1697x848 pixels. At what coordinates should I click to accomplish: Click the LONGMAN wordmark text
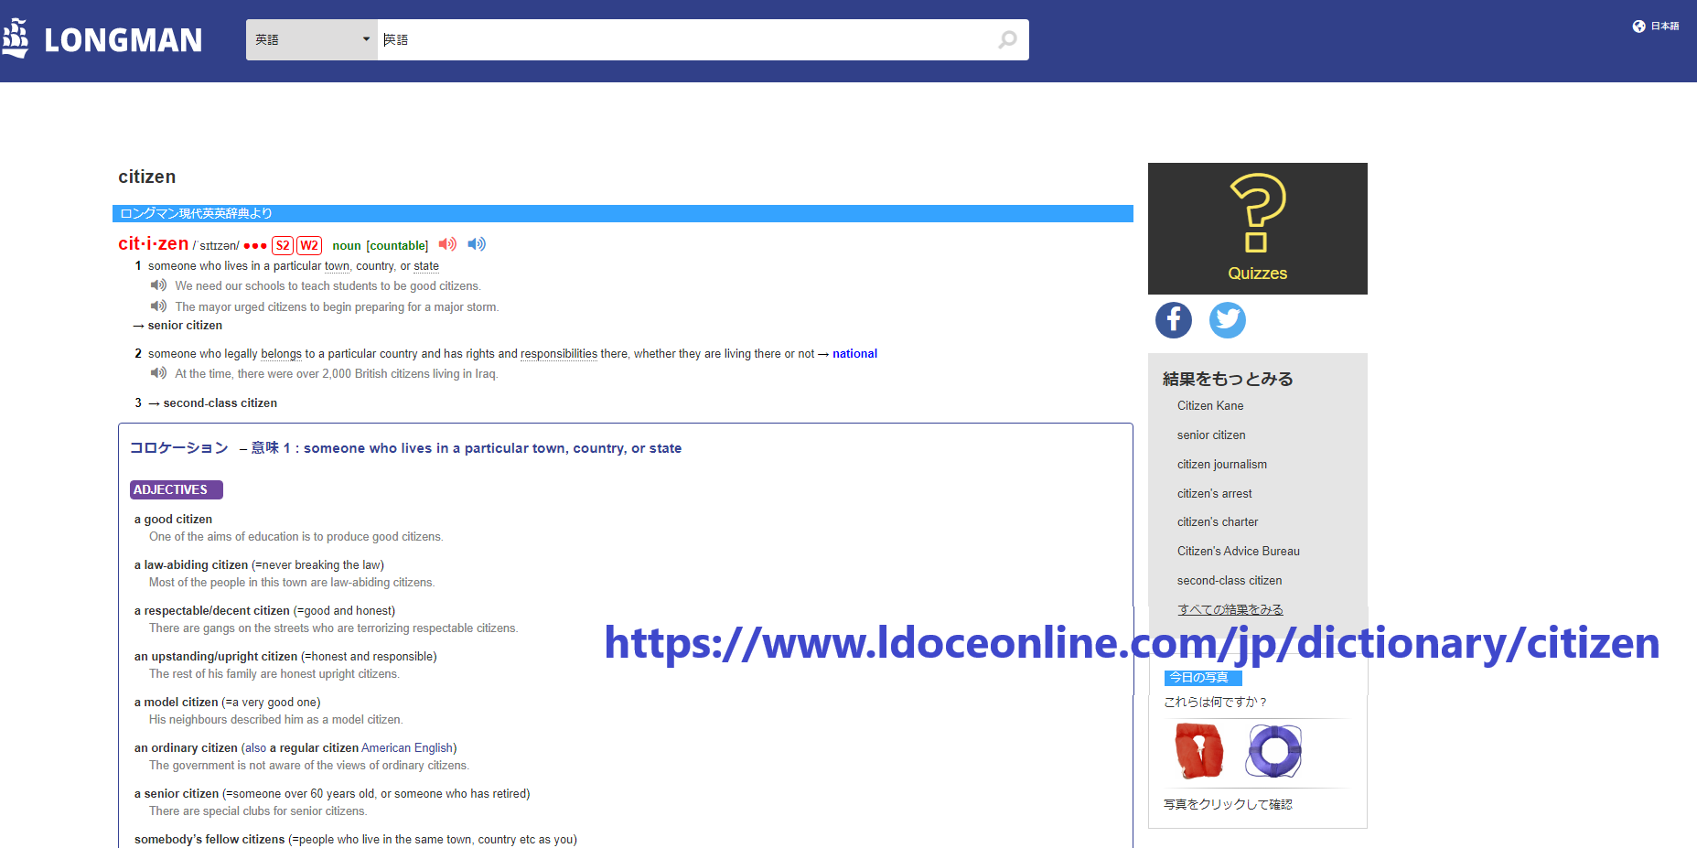point(124,40)
